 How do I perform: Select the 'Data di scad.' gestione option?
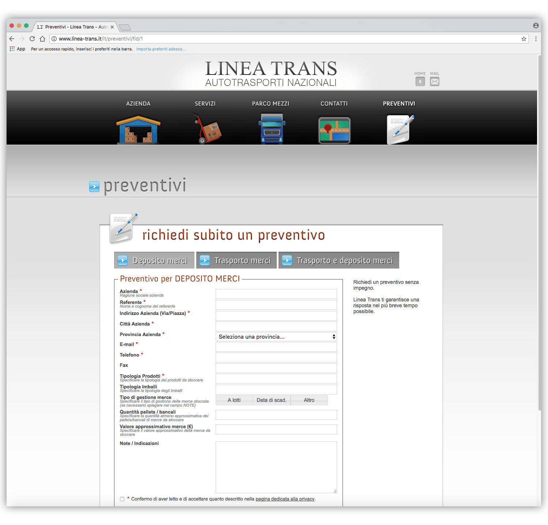[272, 400]
